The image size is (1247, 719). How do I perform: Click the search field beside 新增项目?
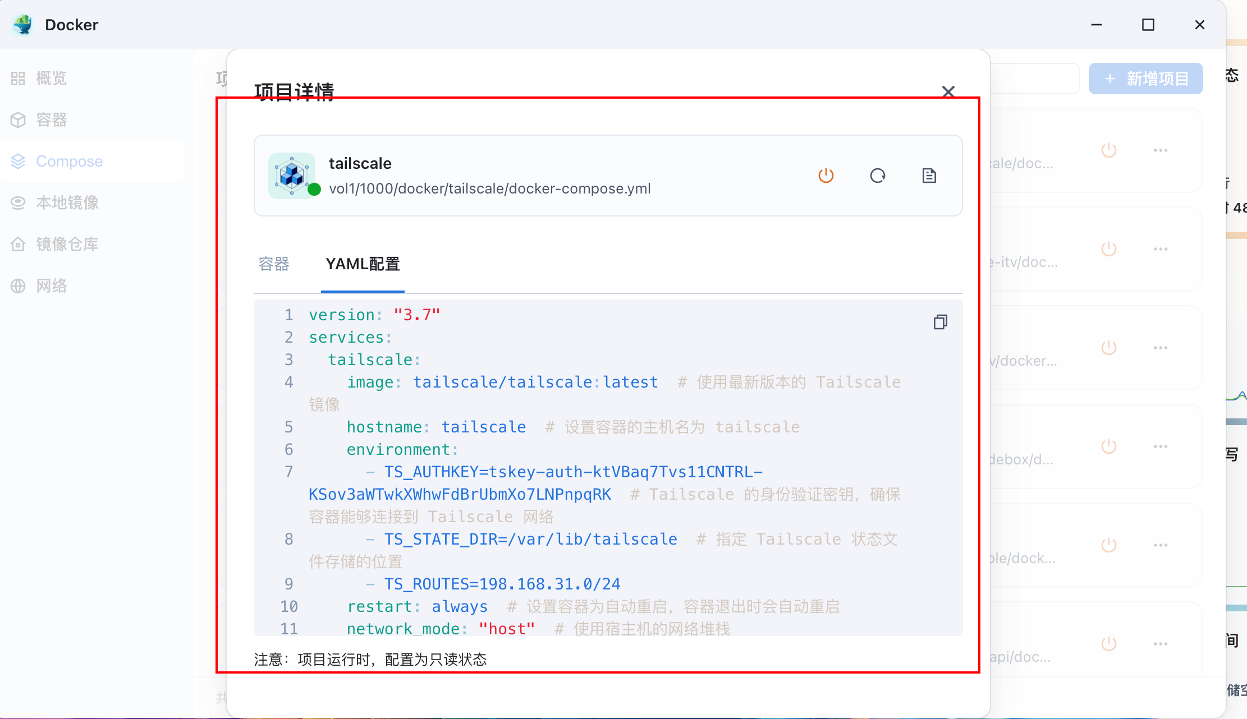[x=1034, y=79]
